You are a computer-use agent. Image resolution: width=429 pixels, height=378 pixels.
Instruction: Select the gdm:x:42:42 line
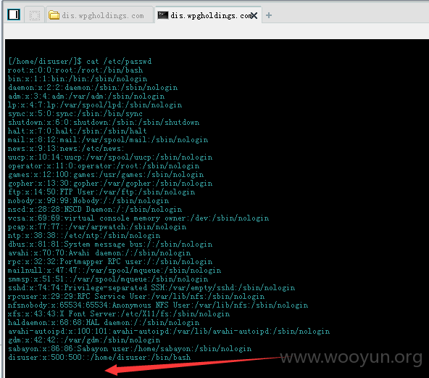point(84,340)
